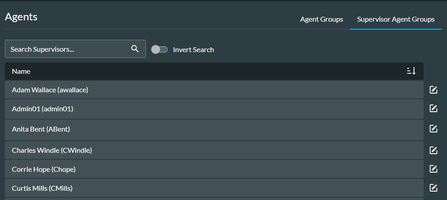Screen dimensions: 447x200
Task: Click edit icon beside Charles Windle
Action: 433,151
